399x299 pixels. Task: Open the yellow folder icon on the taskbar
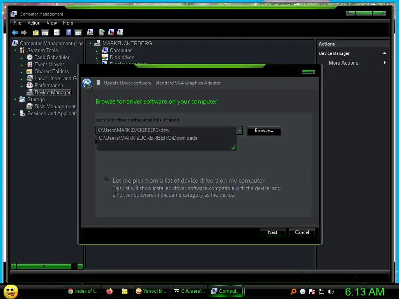124,291
